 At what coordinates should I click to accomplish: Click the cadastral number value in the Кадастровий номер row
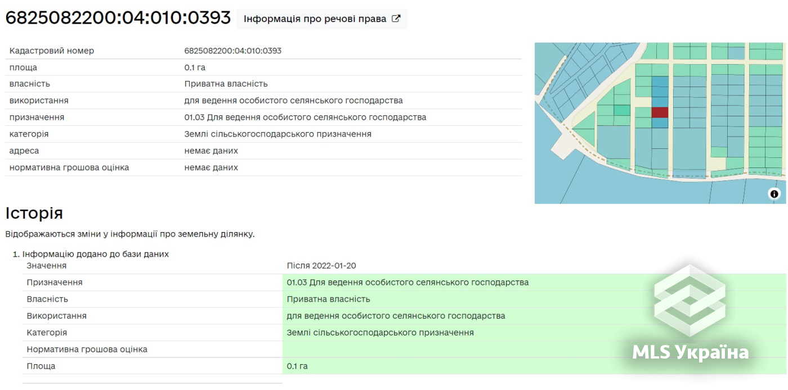pos(233,51)
